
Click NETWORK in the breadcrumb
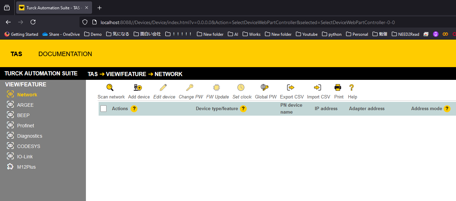coord(168,74)
